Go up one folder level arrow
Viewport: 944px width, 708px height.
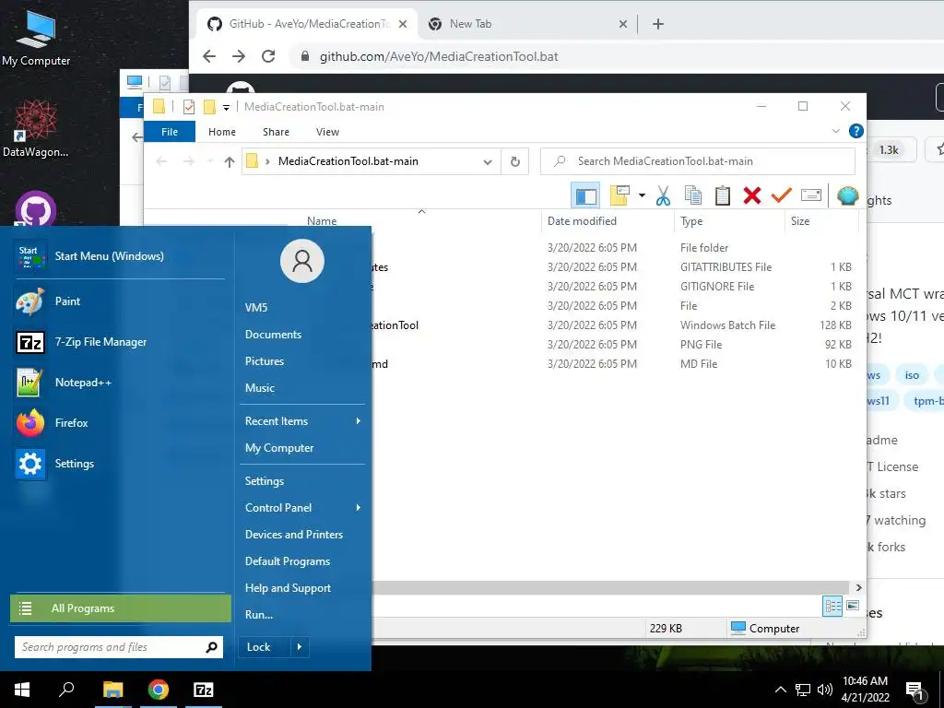pyautogui.click(x=229, y=161)
